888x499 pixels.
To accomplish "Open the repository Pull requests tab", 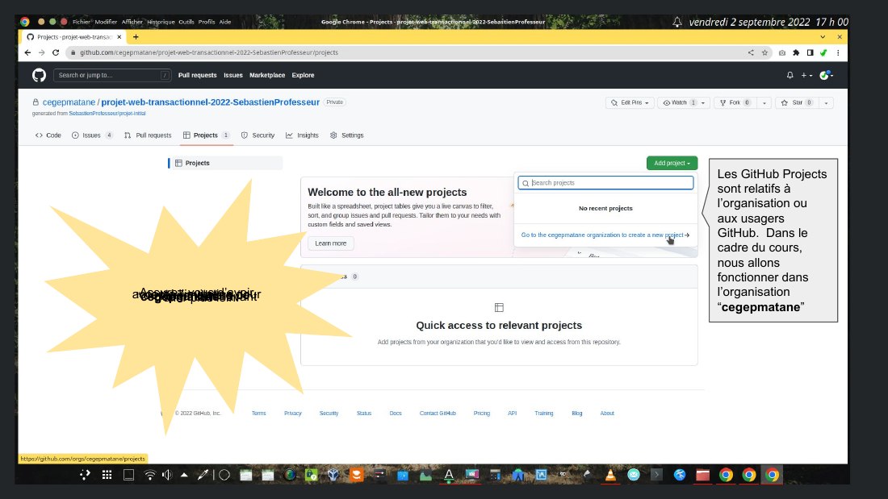I will click(x=148, y=135).
